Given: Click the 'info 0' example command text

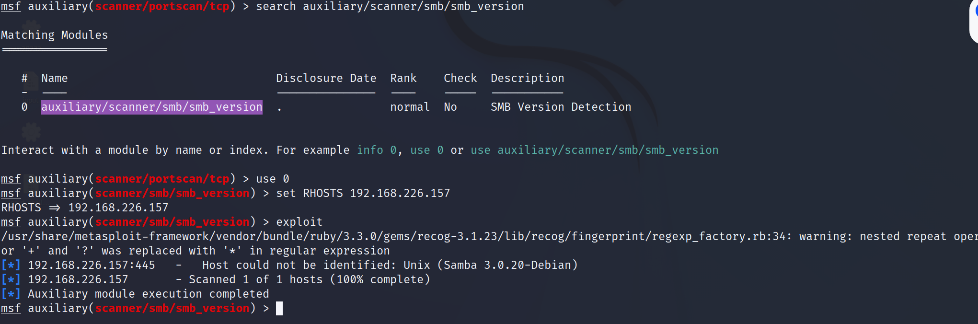Looking at the screenshot, I should point(376,150).
